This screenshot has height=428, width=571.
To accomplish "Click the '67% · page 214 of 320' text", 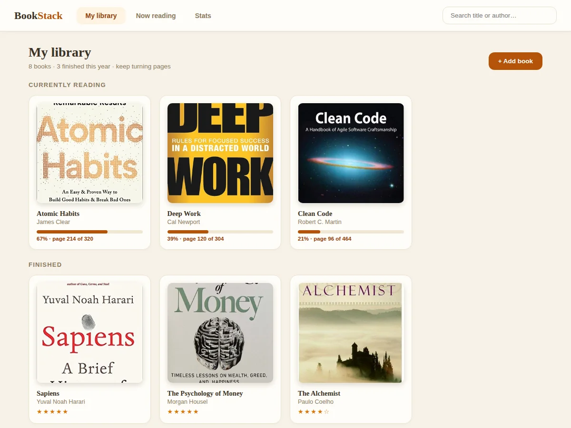I will coord(65,239).
